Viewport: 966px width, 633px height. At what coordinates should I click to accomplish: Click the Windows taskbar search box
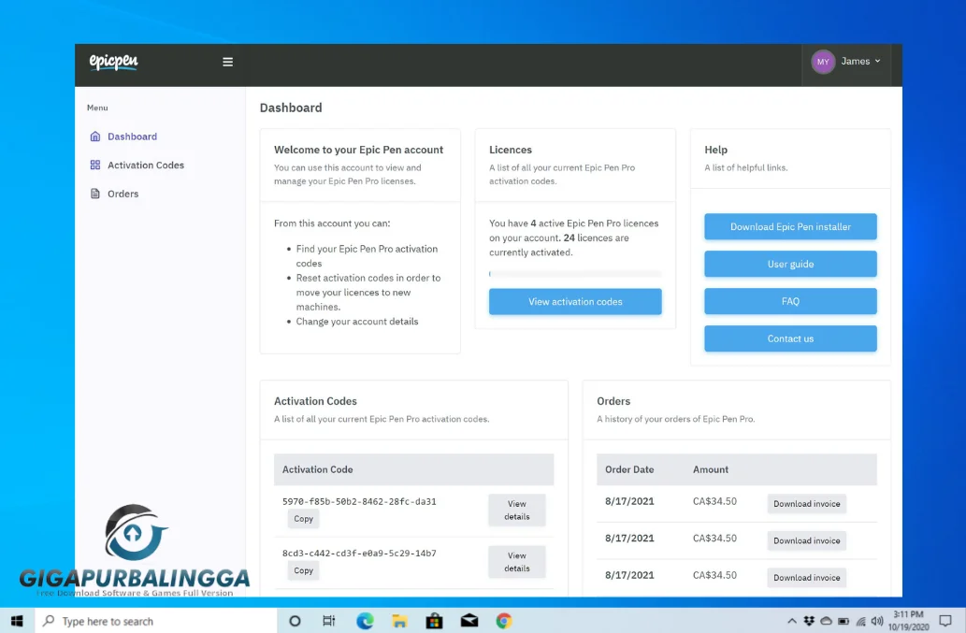tap(156, 621)
